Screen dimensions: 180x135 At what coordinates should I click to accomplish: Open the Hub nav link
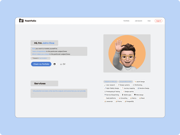pos(149,21)
